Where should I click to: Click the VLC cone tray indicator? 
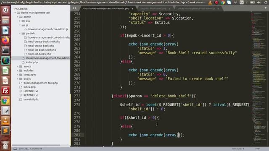(210, 3)
